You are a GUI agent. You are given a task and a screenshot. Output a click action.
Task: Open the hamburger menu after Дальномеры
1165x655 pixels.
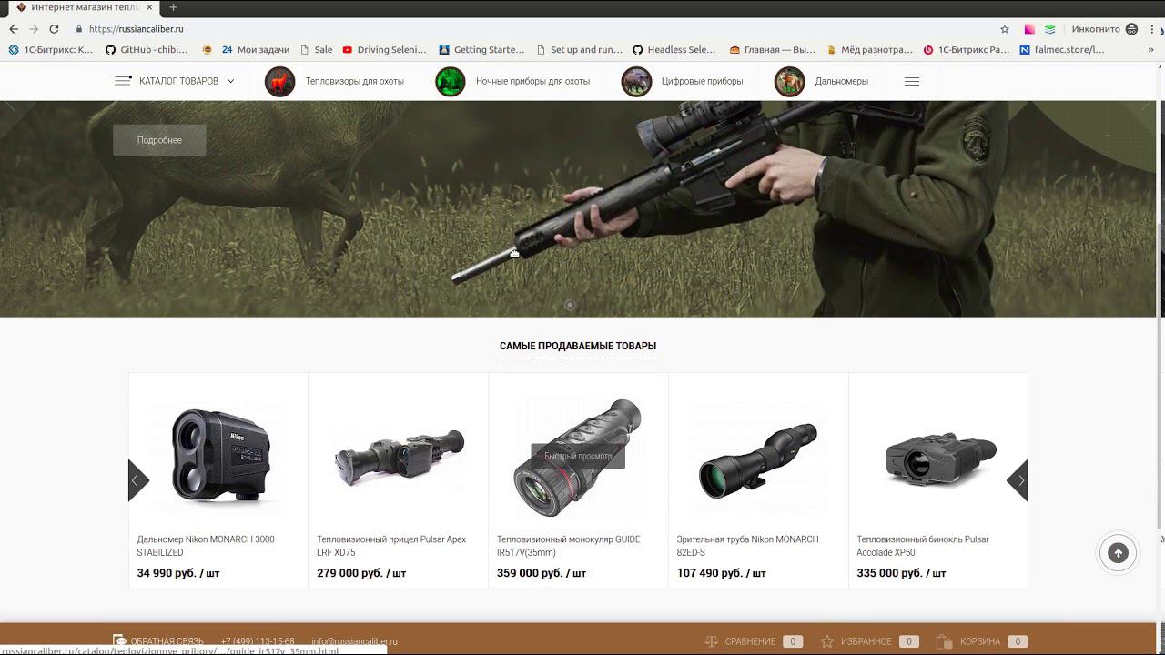point(912,81)
